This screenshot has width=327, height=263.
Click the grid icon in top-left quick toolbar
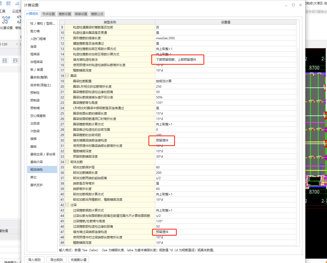(8, 3)
